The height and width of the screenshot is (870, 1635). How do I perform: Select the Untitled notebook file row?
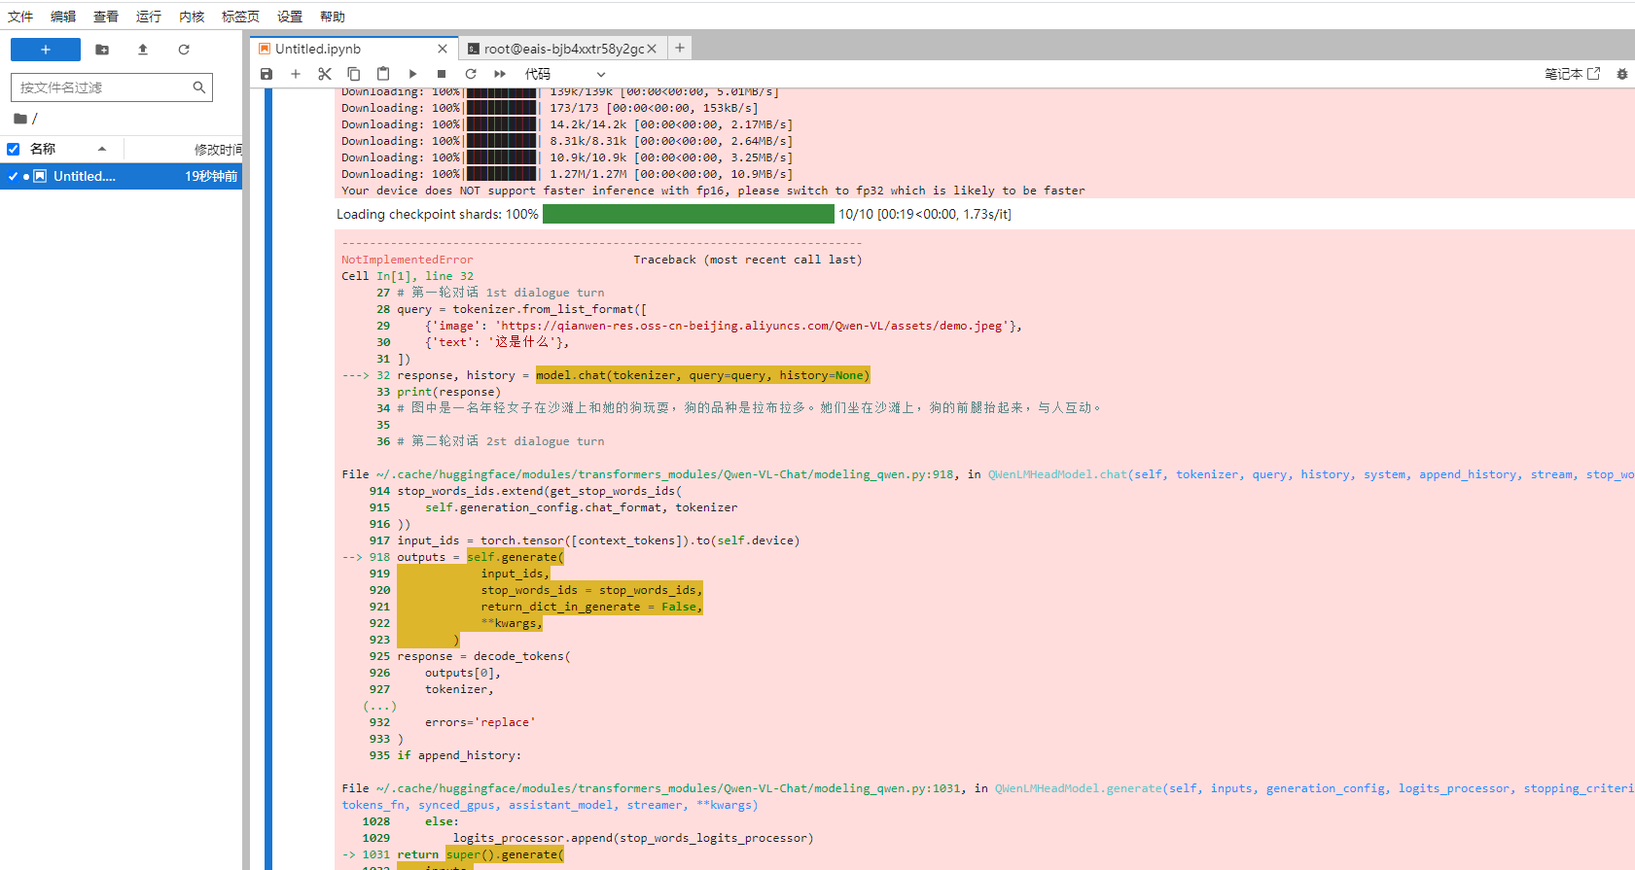click(121, 176)
